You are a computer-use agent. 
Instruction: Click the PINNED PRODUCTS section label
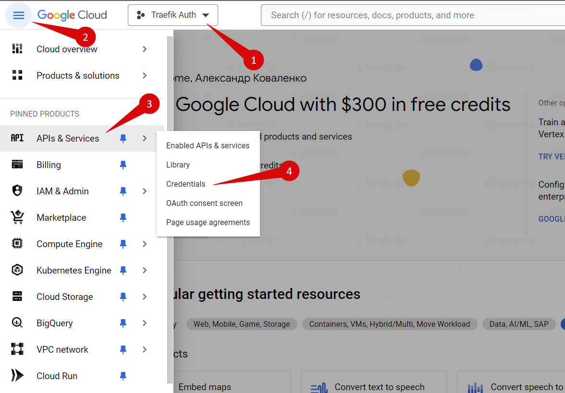[45, 114]
